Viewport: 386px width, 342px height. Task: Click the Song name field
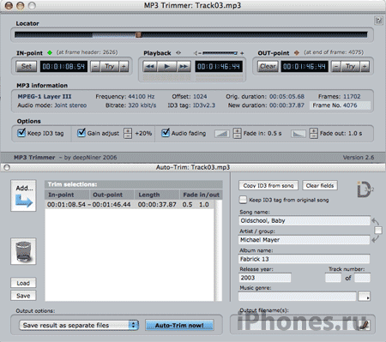click(305, 220)
